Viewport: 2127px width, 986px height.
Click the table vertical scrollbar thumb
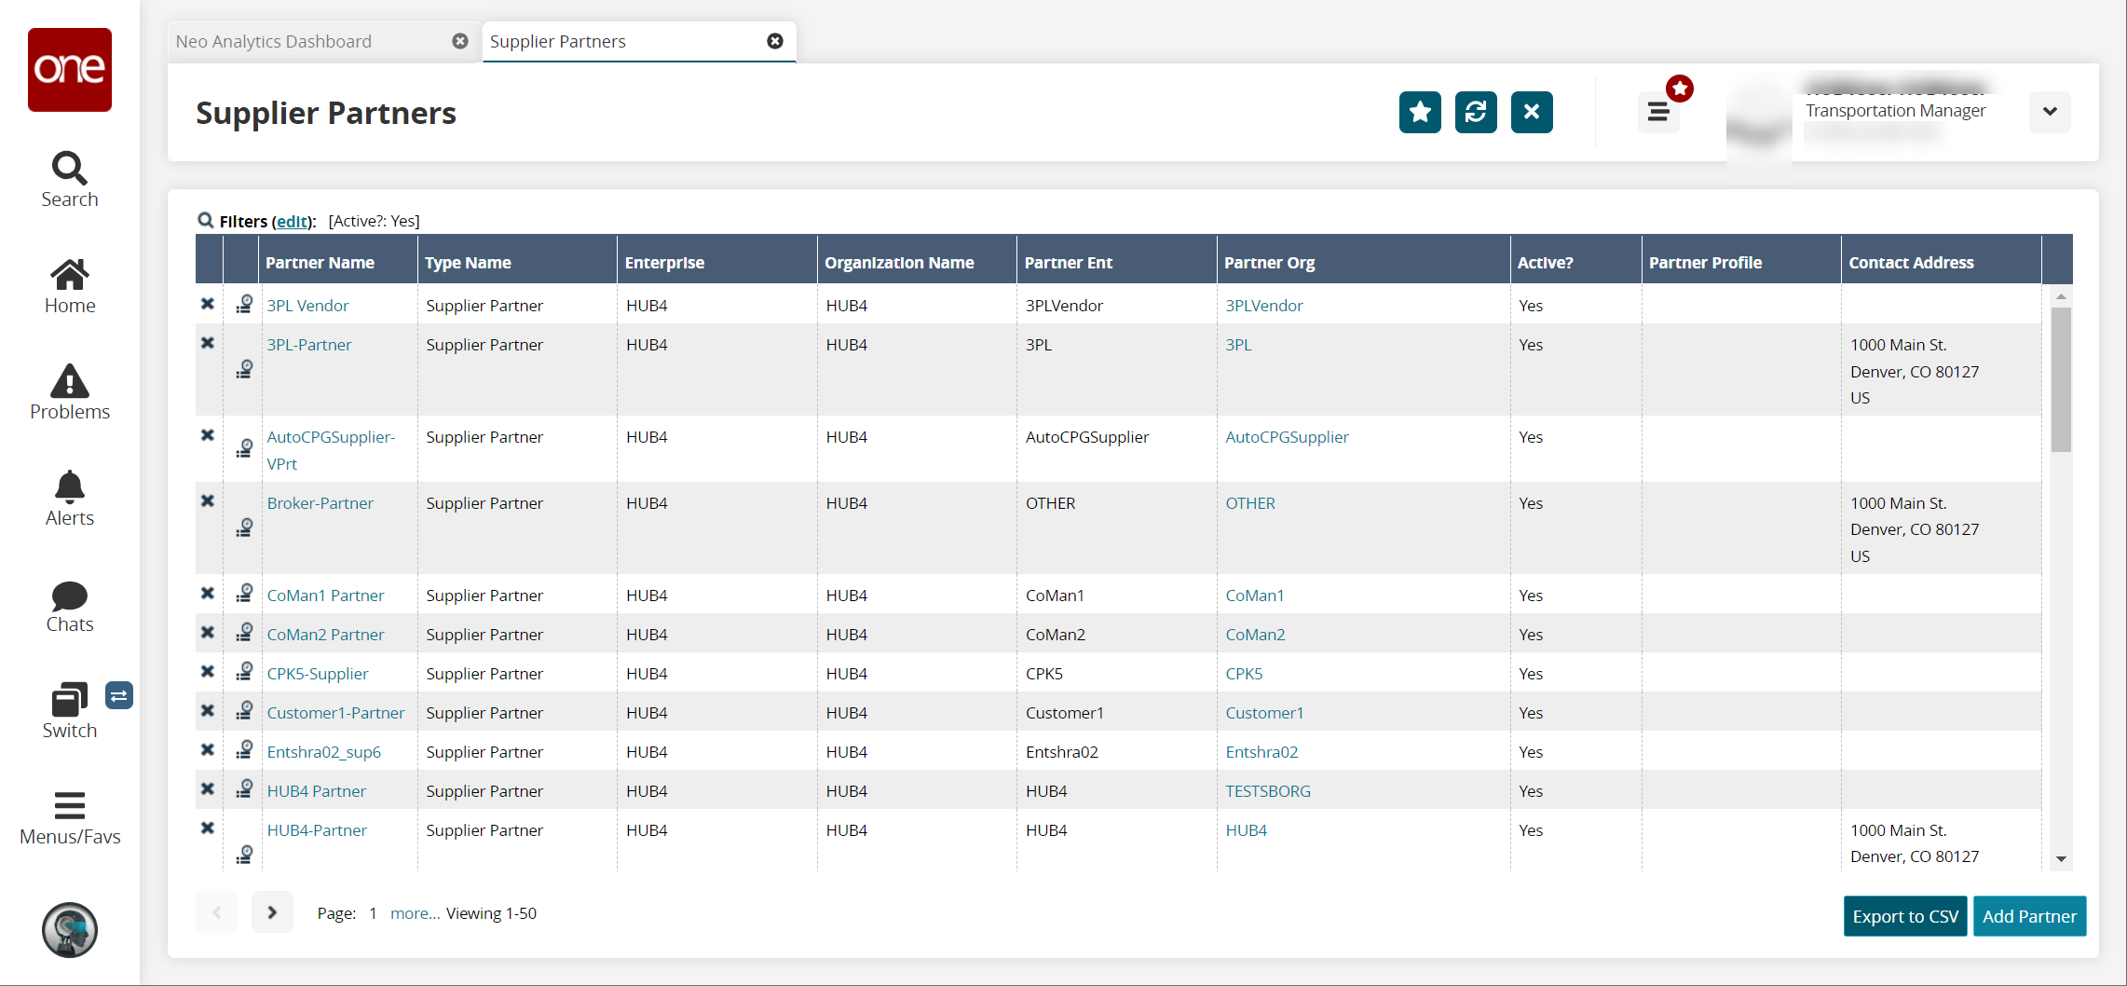coord(2060,379)
